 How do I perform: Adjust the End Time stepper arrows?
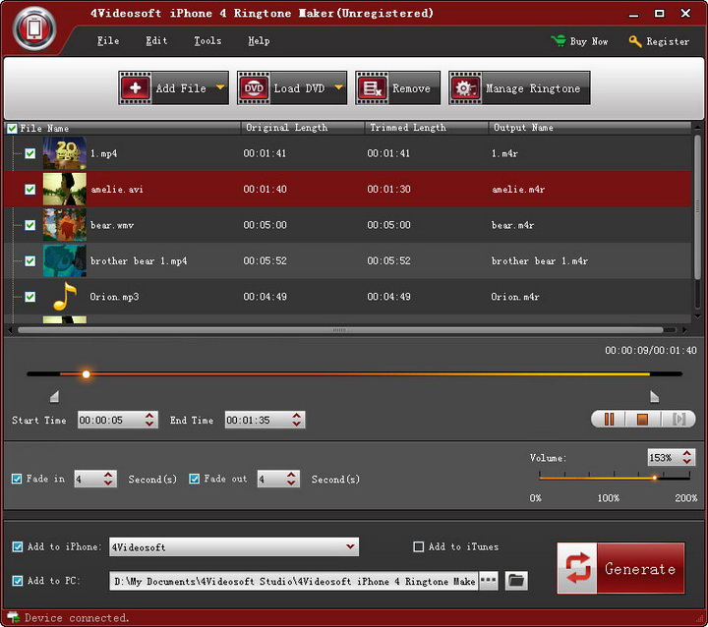tap(296, 420)
